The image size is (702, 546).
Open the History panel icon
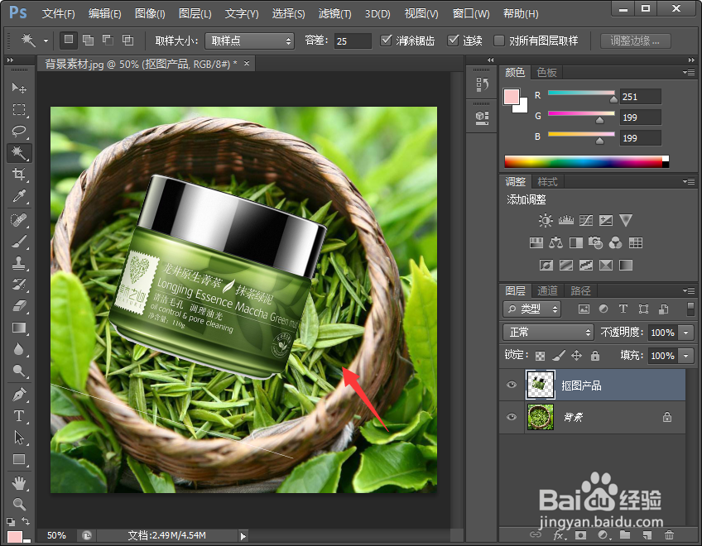[482, 84]
